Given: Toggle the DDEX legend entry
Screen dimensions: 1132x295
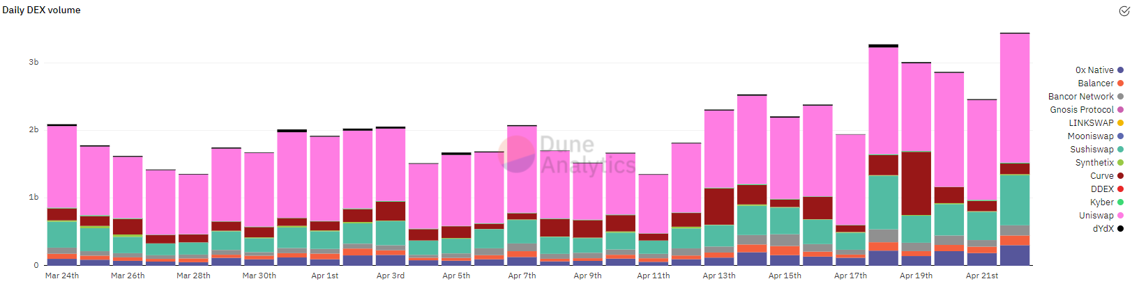Looking at the screenshot, I should [x=1102, y=189].
